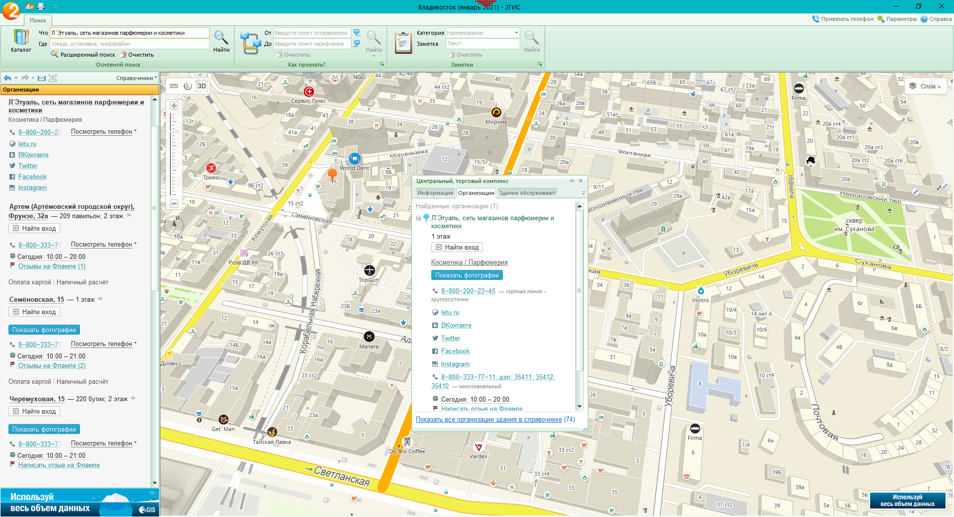This screenshot has width=954, height=517.
Task: Click Найти вход in building card
Action: (457, 247)
